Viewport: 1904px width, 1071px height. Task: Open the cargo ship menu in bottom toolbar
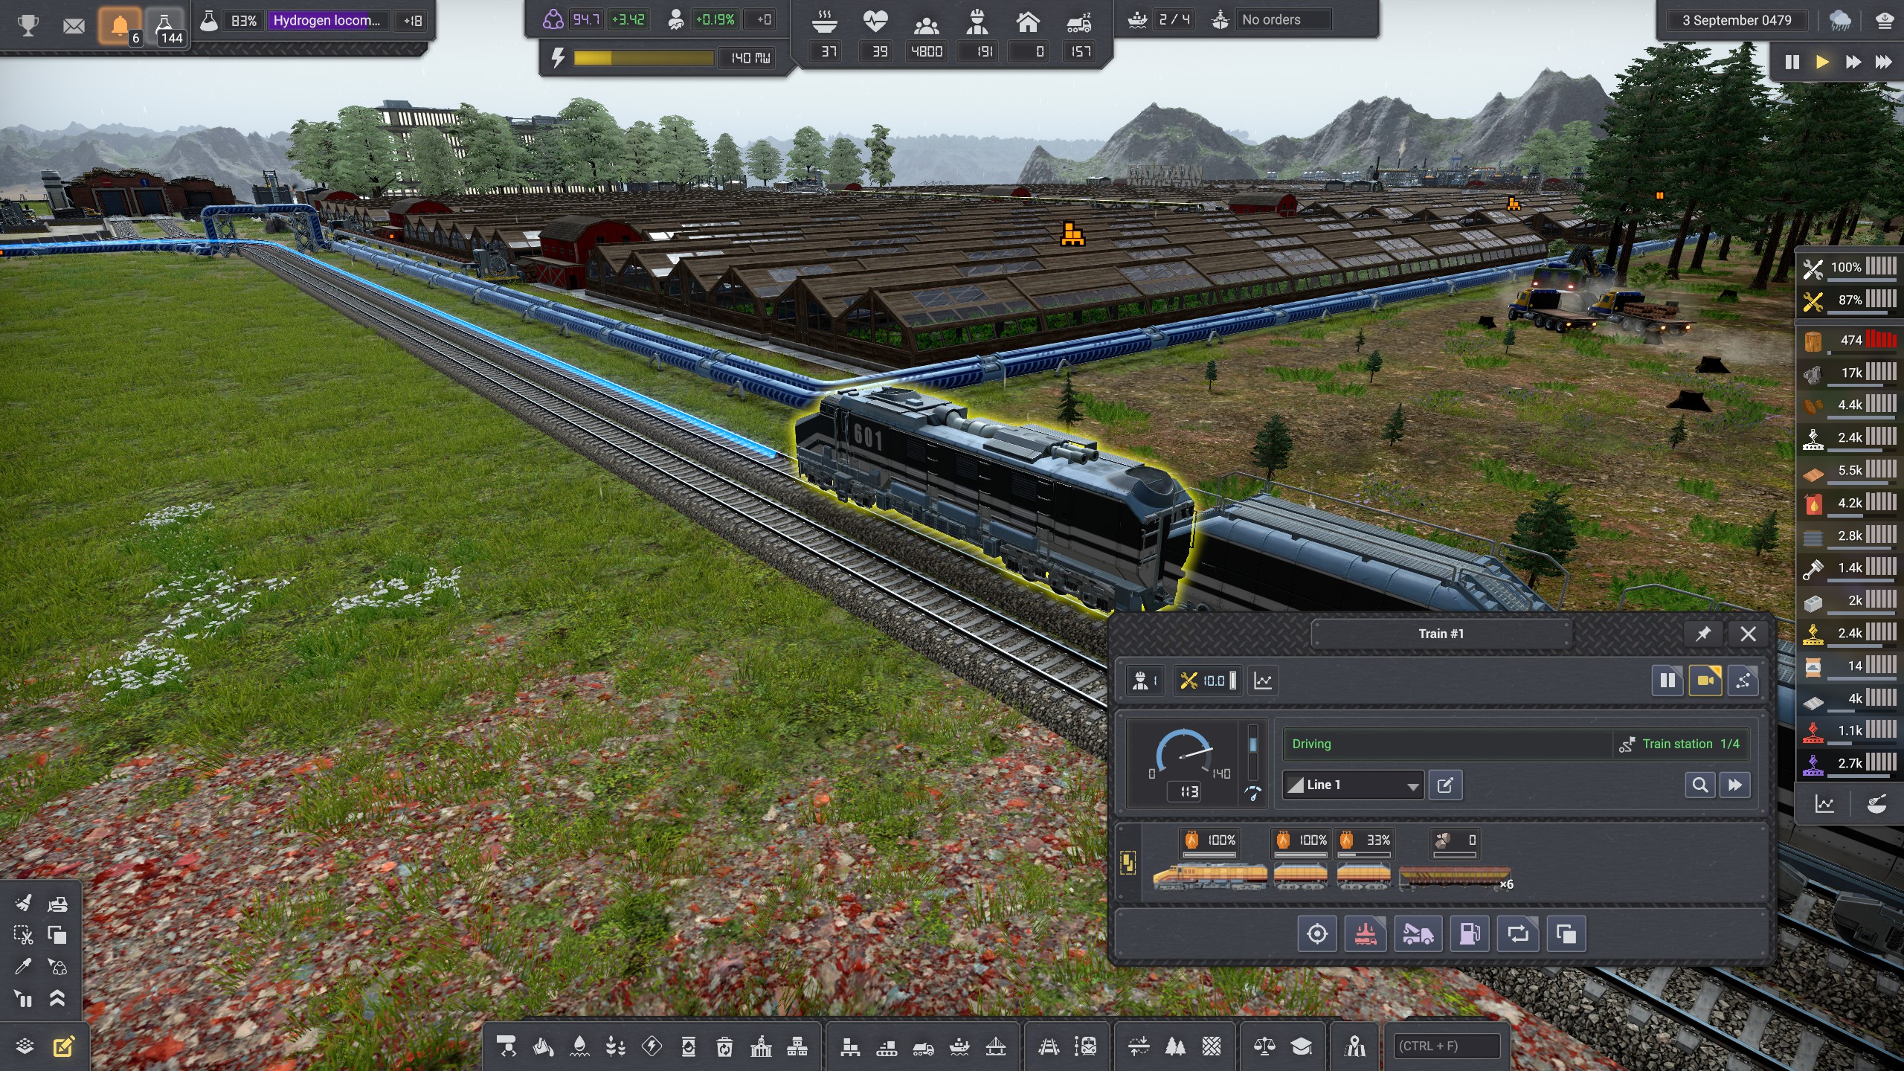(959, 1046)
